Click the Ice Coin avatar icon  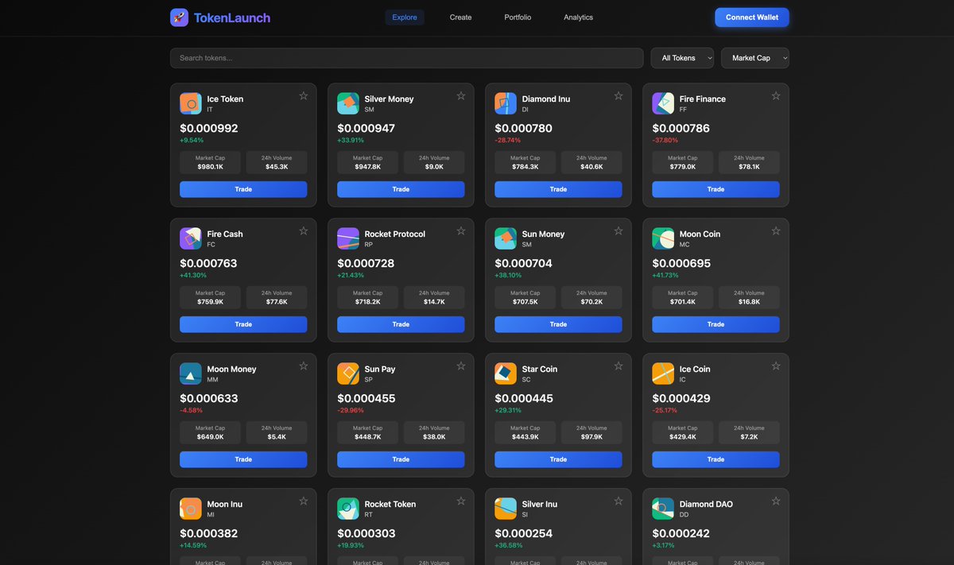663,373
